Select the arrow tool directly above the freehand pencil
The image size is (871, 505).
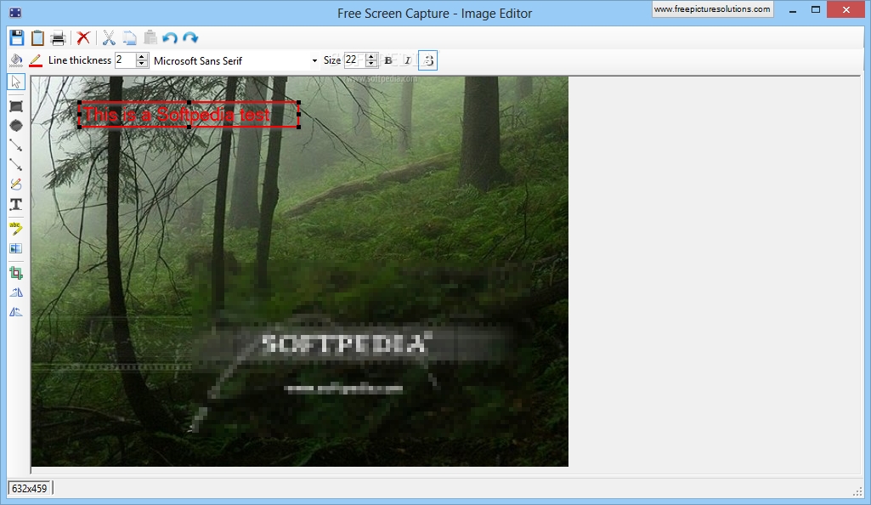click(x=16, y=165)
